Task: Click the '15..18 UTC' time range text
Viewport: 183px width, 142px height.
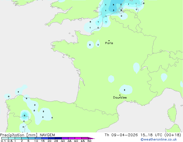Action: [x=151, y=135]
